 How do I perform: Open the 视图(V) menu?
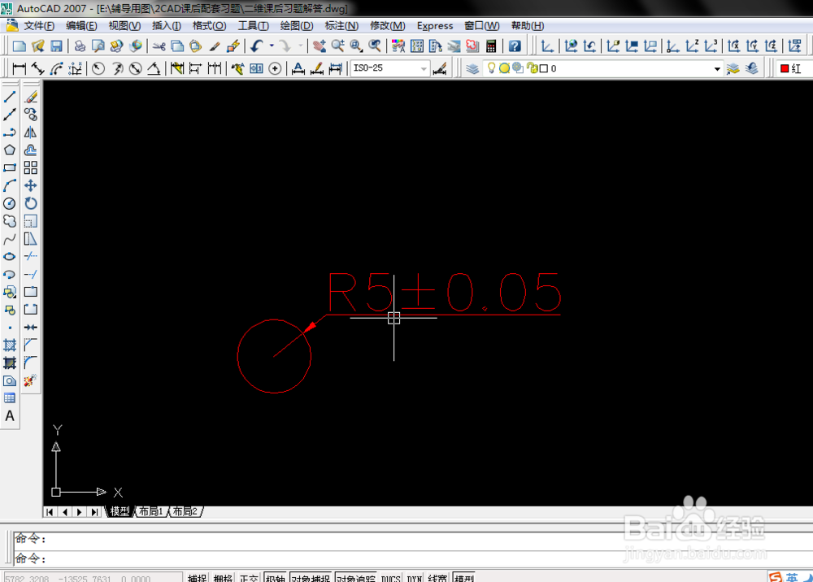(x=124, y=26)
